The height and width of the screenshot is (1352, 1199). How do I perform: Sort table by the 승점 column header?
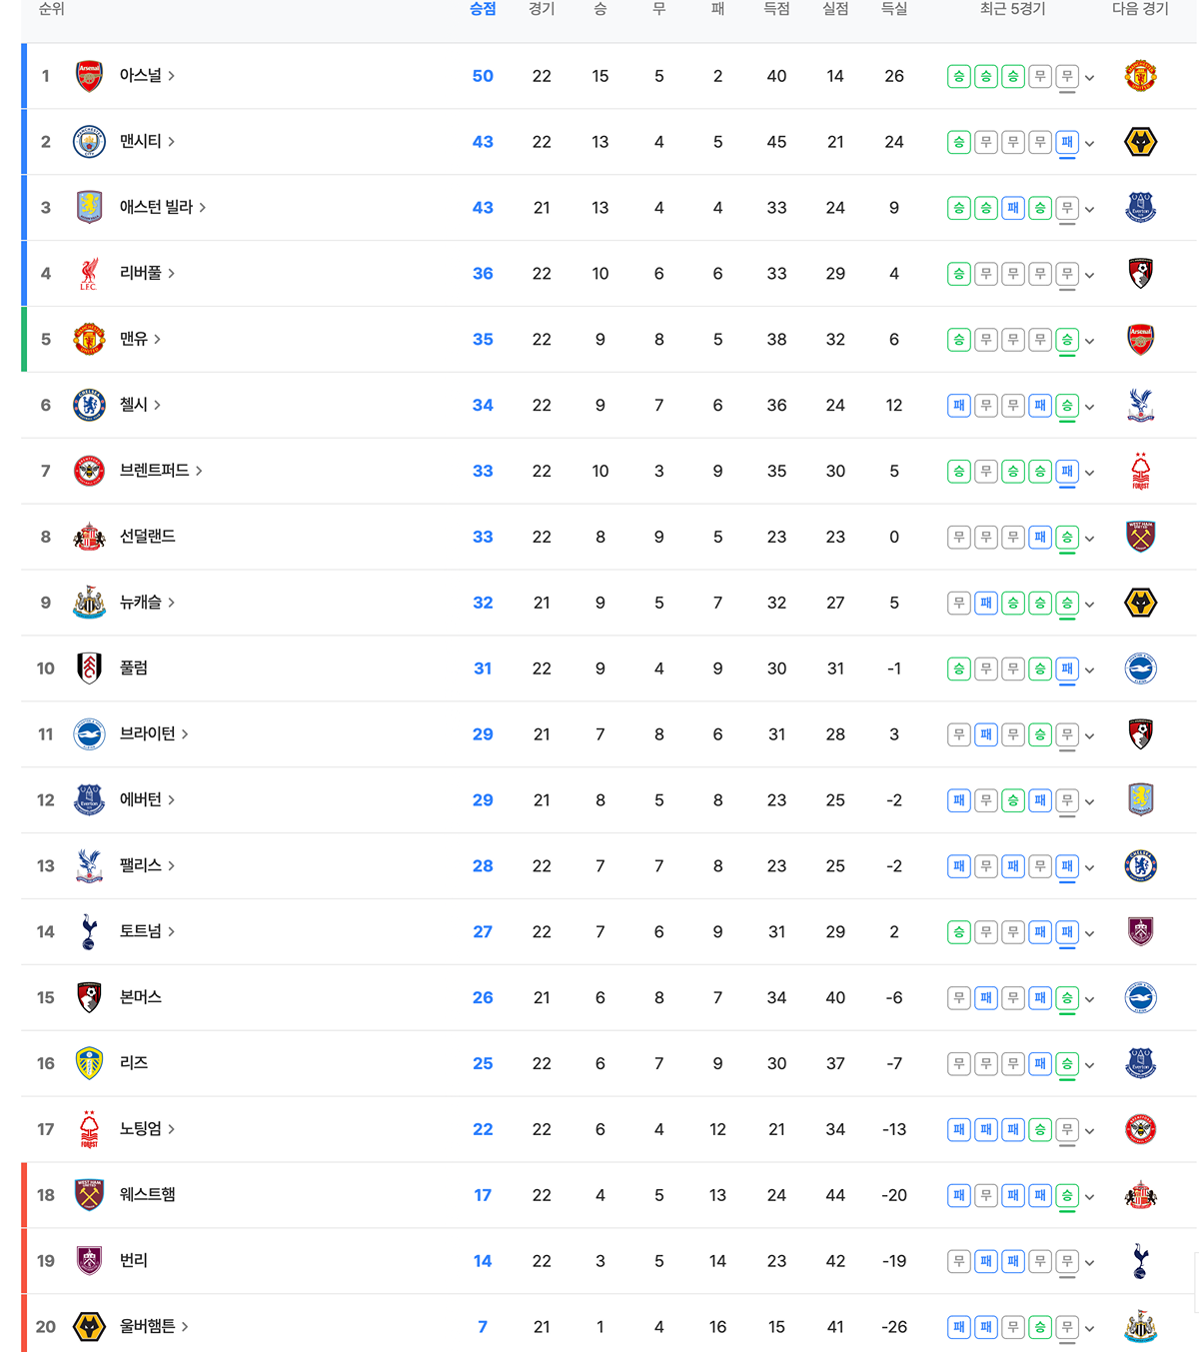[x=483, y=9]
